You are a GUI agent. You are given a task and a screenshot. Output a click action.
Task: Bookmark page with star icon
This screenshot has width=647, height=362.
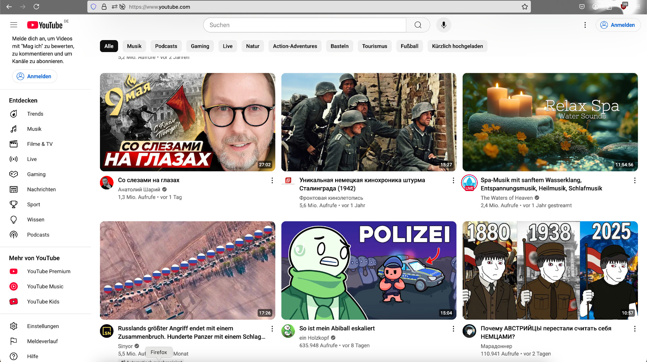[524, 7]
